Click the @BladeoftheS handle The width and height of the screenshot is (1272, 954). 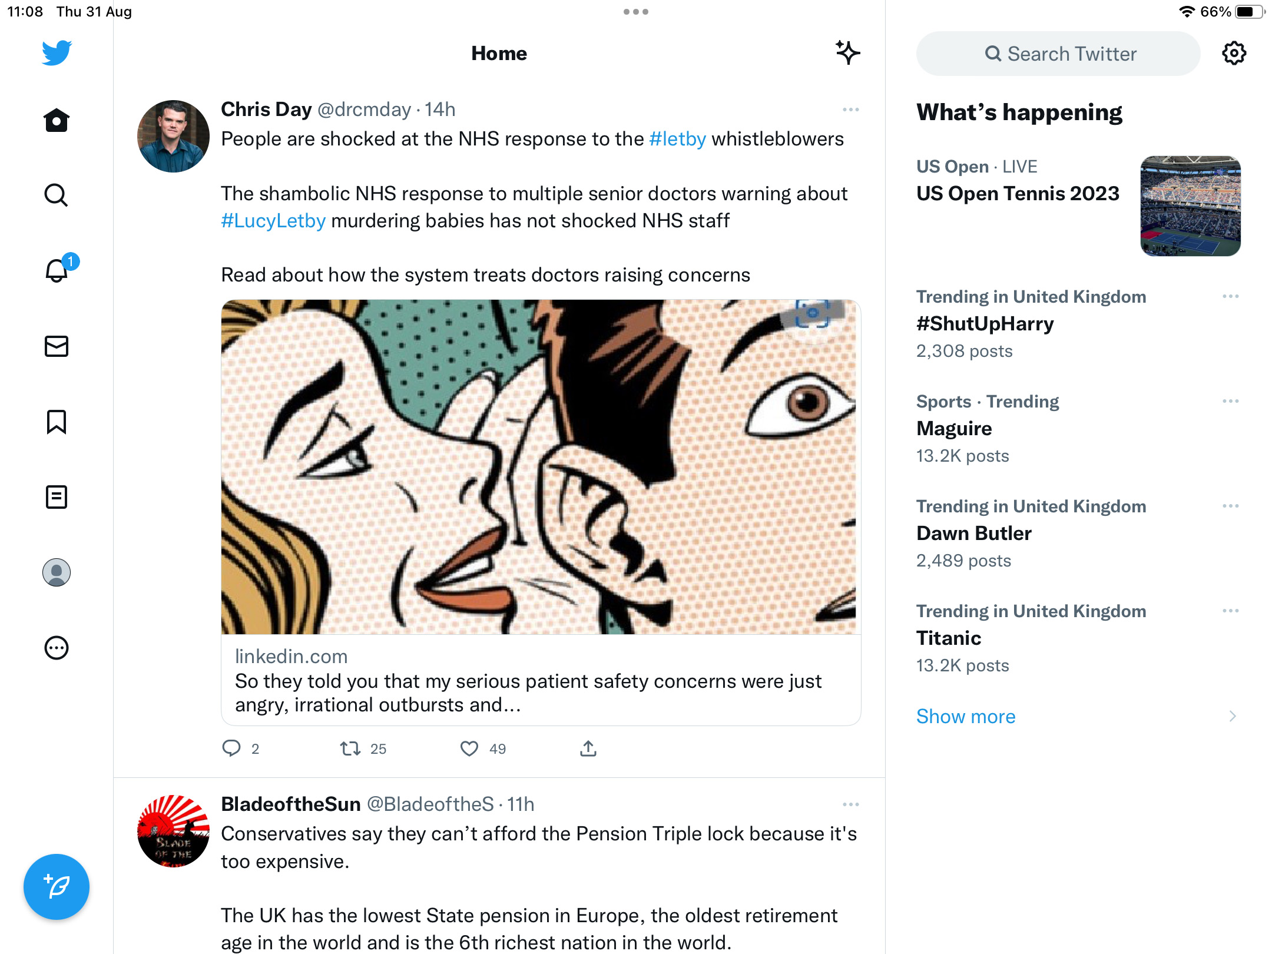[x=430, y=804]
